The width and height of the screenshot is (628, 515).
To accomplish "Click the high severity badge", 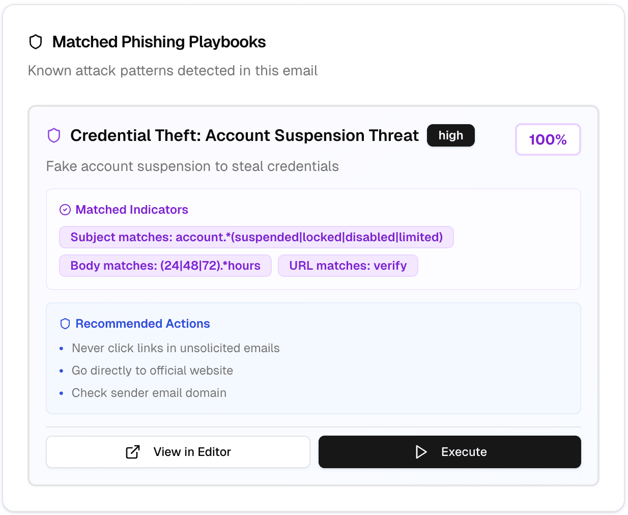I will [x=450, y=135].
